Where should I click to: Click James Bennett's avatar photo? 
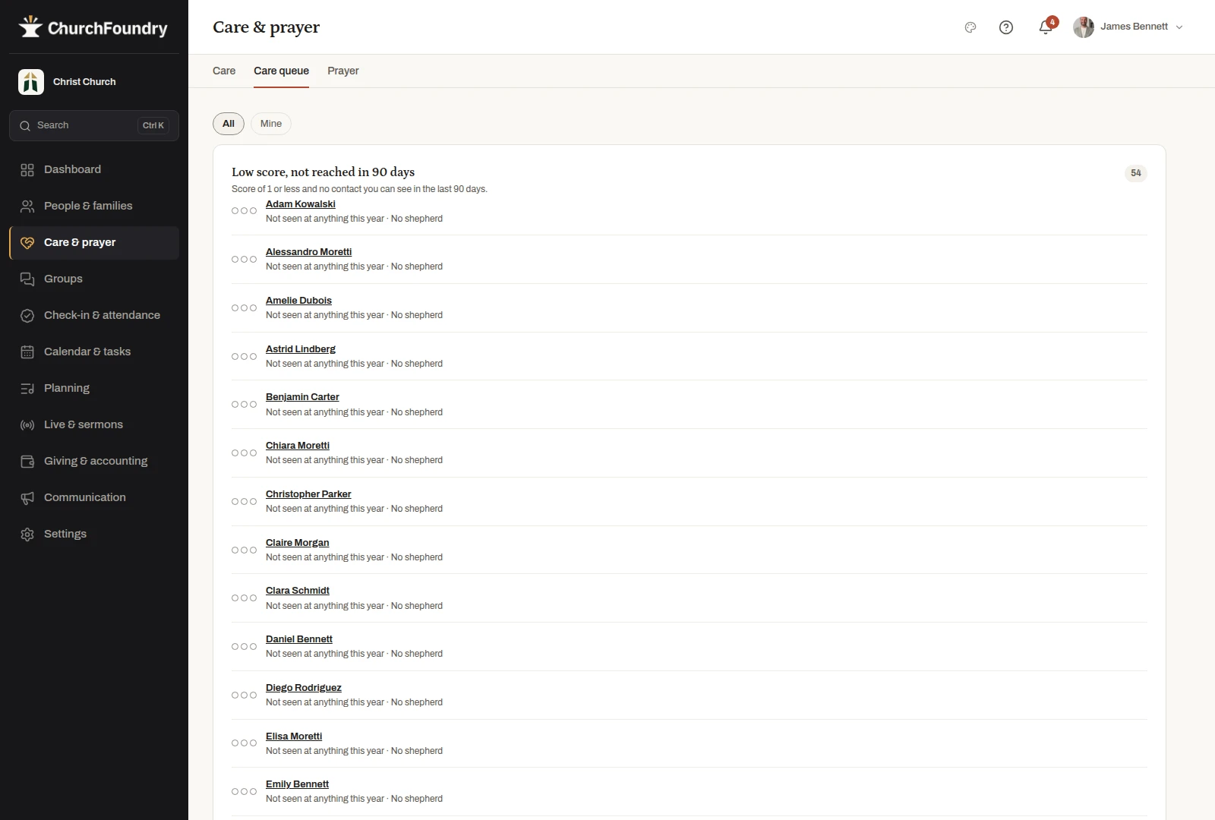click(x=1084, y=27)
